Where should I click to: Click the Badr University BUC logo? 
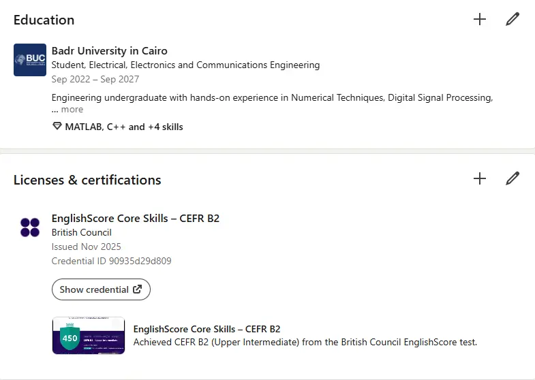coord(30,60)
